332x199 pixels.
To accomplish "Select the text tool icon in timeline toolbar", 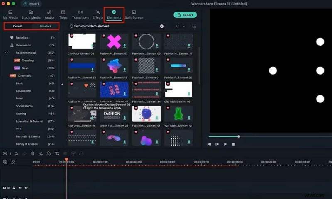I will tap(57, 153).
